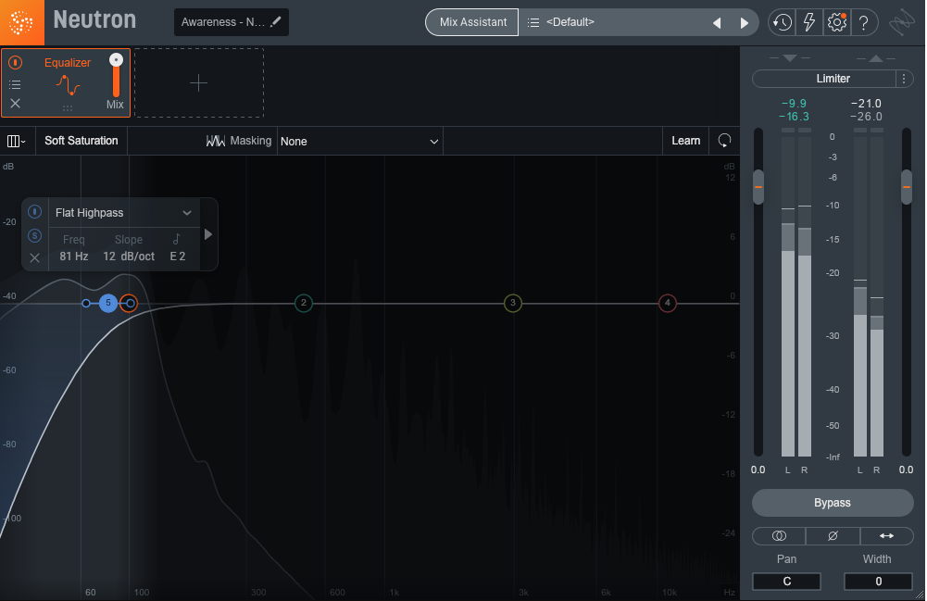Click the iZotope brand mark icon
This screenshot has width=927, height=601.
[x=902, y=22]
